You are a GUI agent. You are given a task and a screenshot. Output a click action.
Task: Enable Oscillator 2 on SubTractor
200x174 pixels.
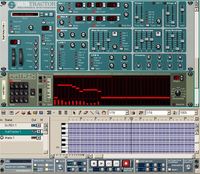[x=59, y=17]
